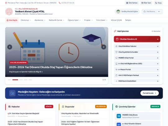Open the Öğrenci İşleri dropdown
The height and width of the screenshot is (126, 168).
click(74, 20)
